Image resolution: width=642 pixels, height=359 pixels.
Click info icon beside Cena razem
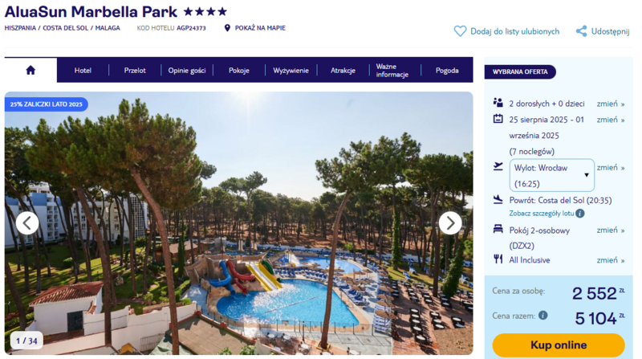543,315
